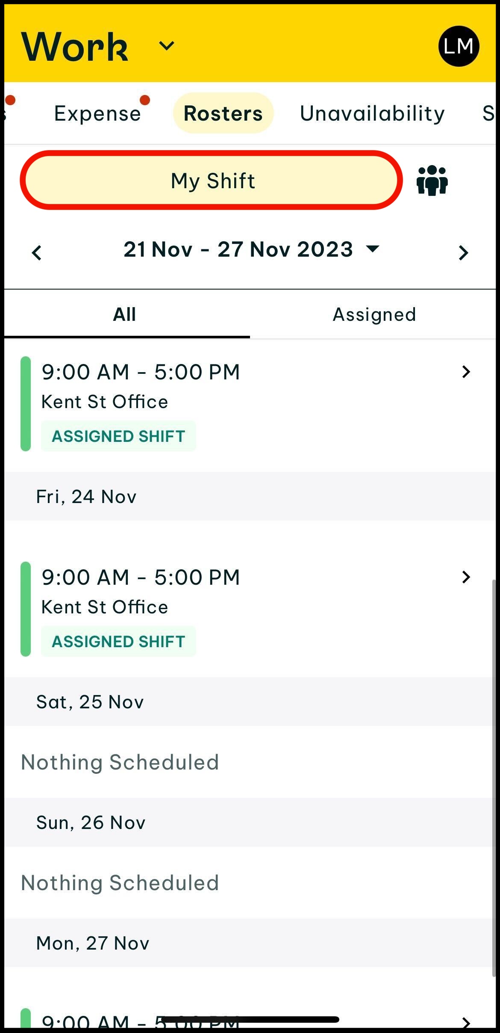The height and width of the screenshot is (1033, 500).
Task: Select the Rosters tab
Action: [x=223, y=113]
